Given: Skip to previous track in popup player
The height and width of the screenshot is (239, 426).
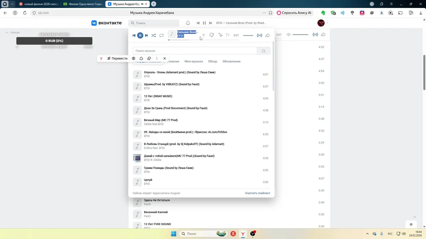Looking at the screenshot, I should point(134,35).
